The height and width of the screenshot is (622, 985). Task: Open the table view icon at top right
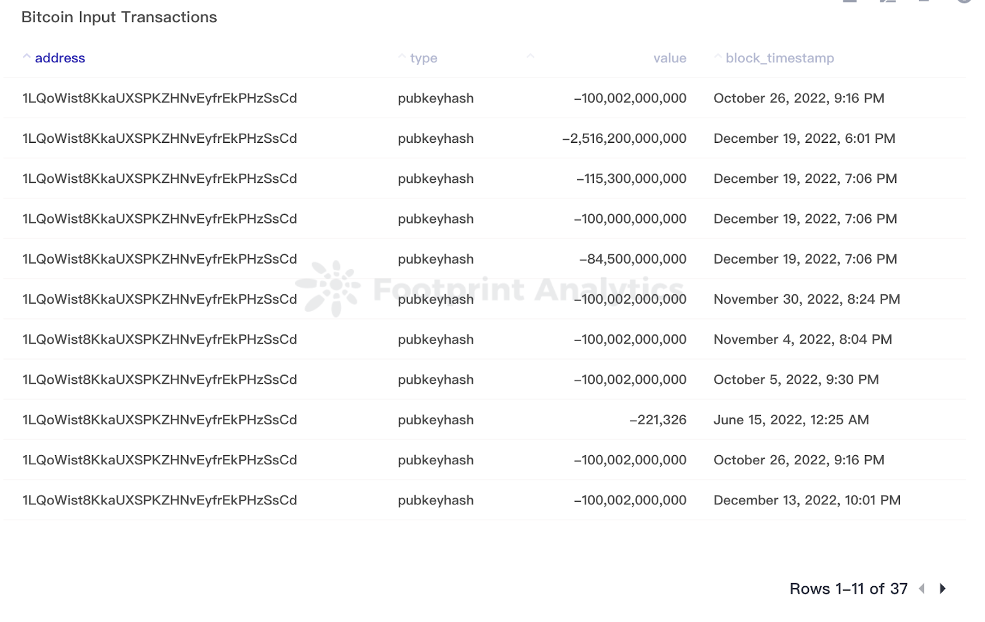pyautogui.click(x=850, y=3)
